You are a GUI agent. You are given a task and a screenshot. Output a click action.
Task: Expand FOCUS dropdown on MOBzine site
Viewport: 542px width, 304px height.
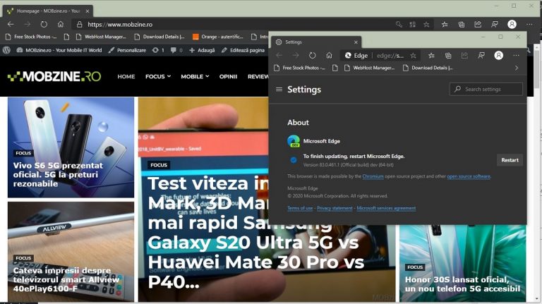click(158, 76)
